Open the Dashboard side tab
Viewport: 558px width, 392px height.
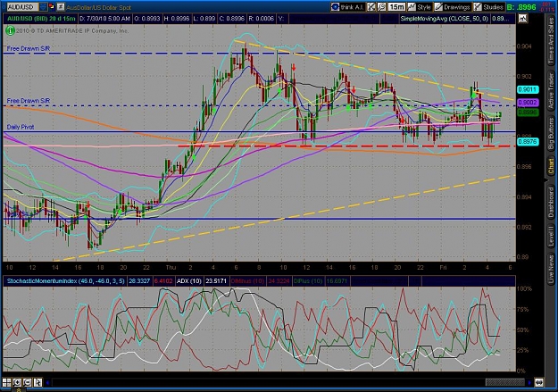click(x=551, y=203)
